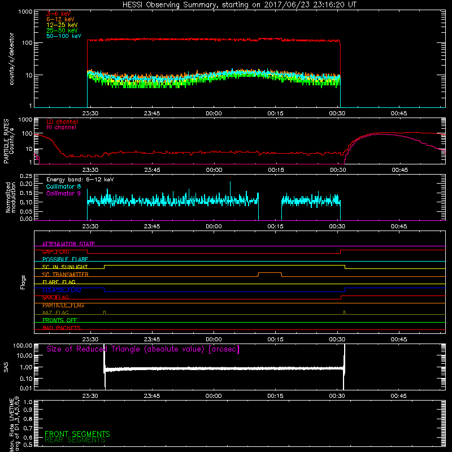Click the 'Size of Reduced Triangle' caption
This screenshot has width=452, height=452.
pyautogui.click(x=143, y=349)
